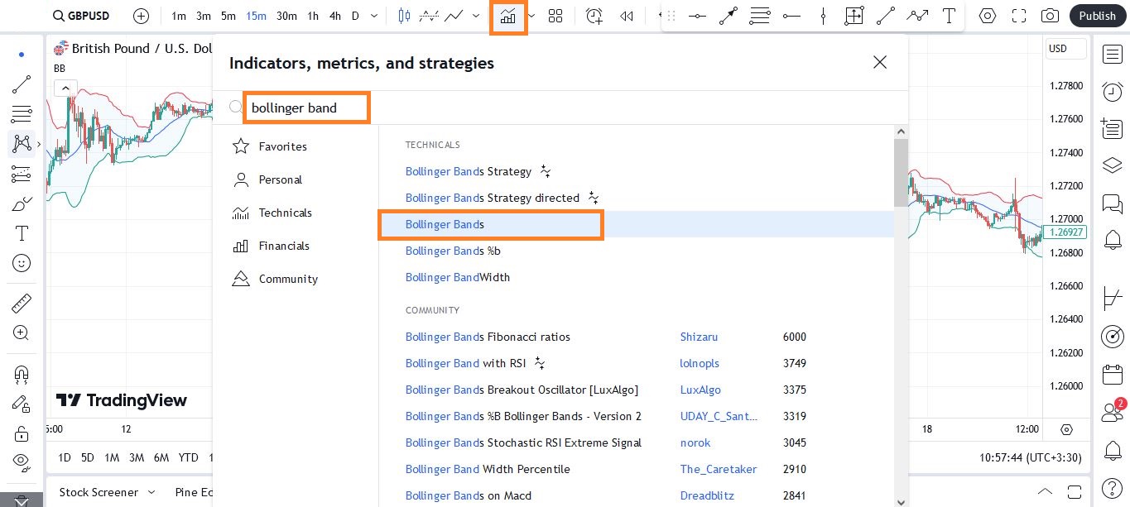This screenshot has width=1130, height=507.
Task: Pick the text tool in floating toolbar
Action: (950, 16)
